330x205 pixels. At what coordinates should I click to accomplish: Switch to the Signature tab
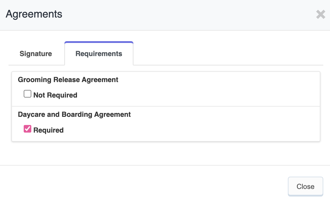tap(36, 54)
